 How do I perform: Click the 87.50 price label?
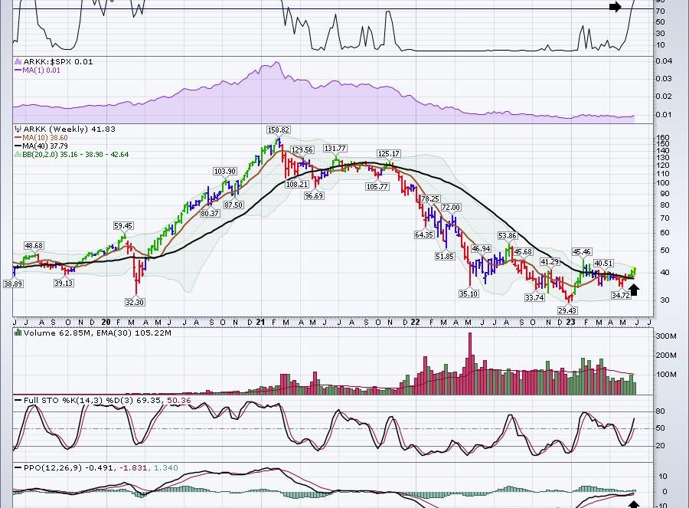click(233, 205)
